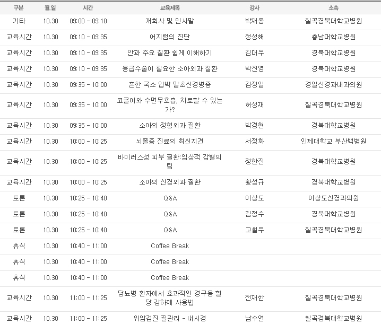The height and width of the screenshot is (324, 381).
Task: Select the 개회사 및 인사말 title cell
Action: (x=170, y=21)
